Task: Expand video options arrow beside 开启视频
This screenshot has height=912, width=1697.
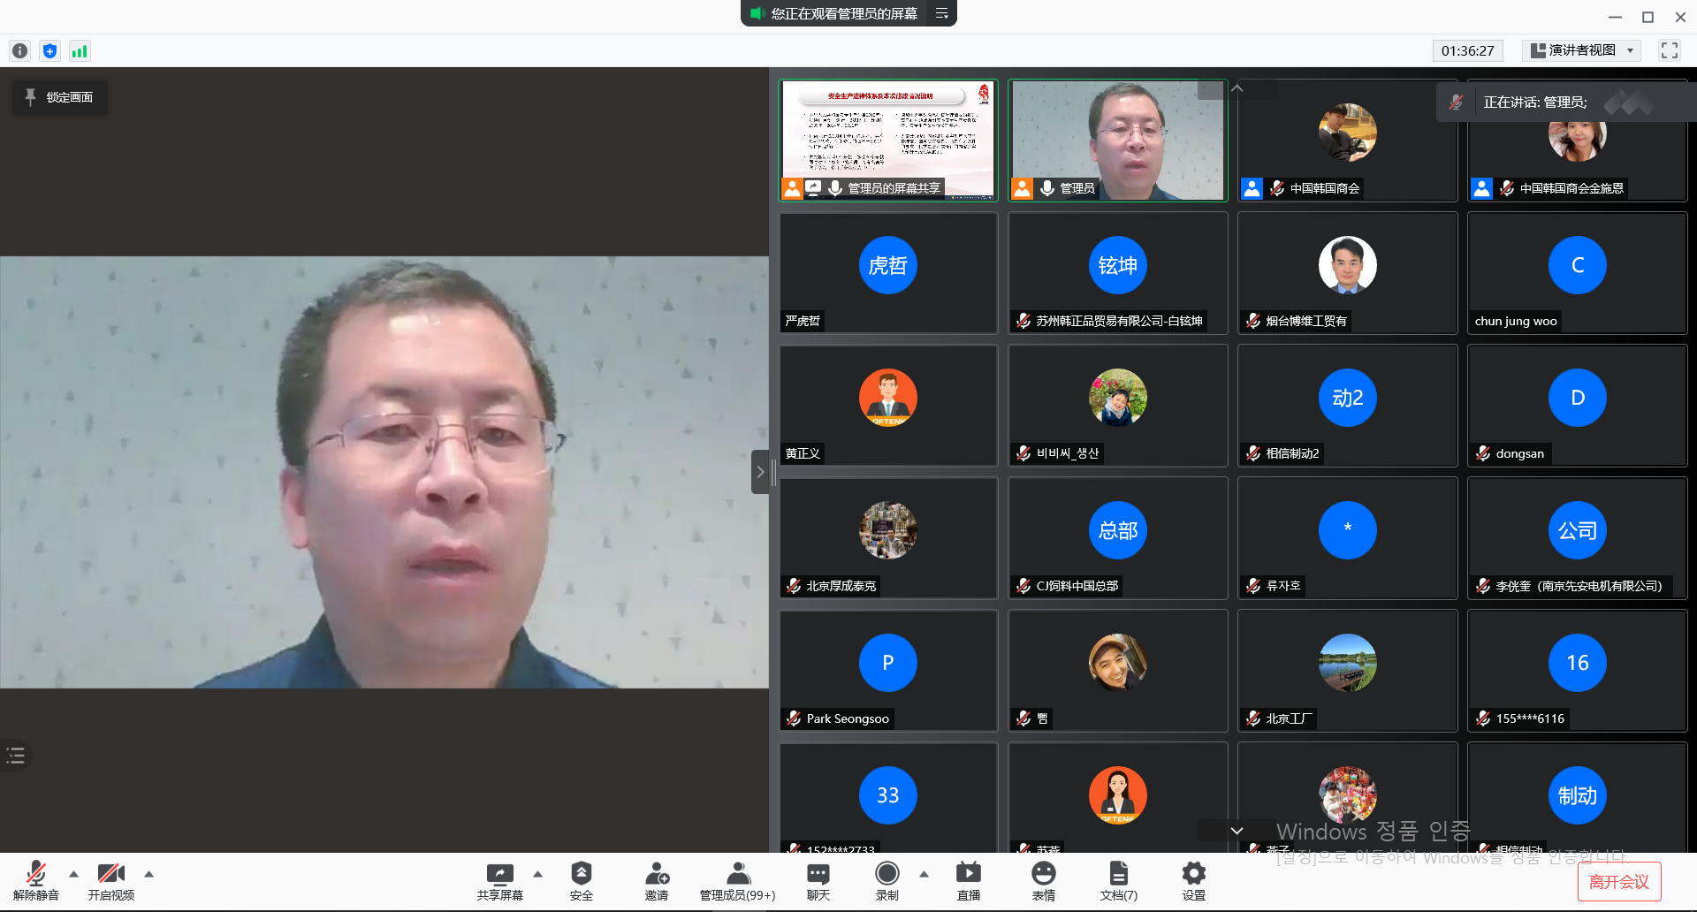Action: (149, 874)
